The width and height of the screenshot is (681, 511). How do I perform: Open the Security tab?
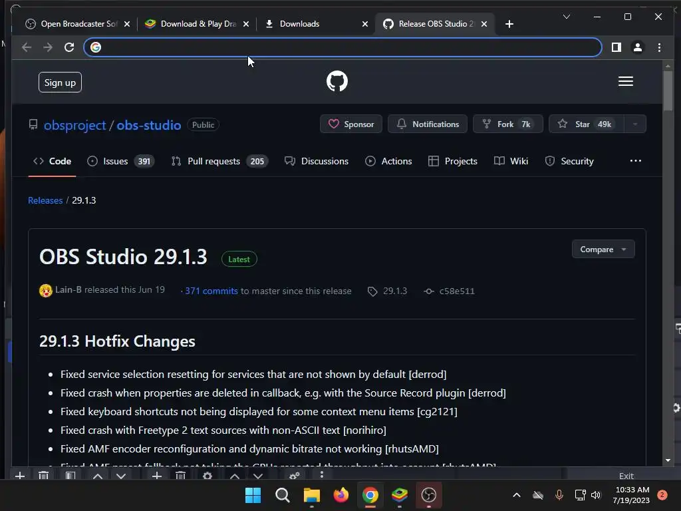(x=569, y=161)
